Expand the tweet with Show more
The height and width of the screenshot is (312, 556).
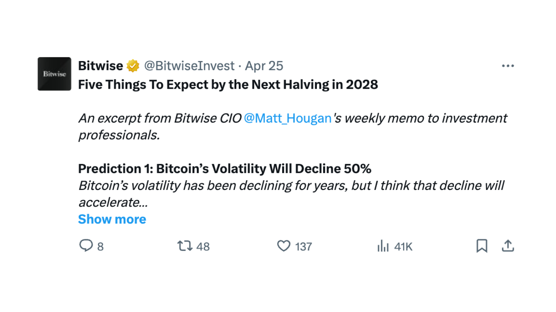click(112, 219)
